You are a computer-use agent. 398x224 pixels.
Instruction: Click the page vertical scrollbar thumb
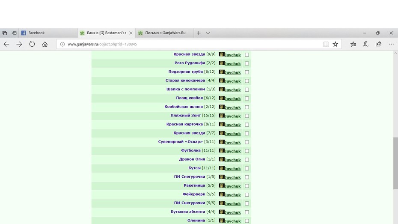395,163
